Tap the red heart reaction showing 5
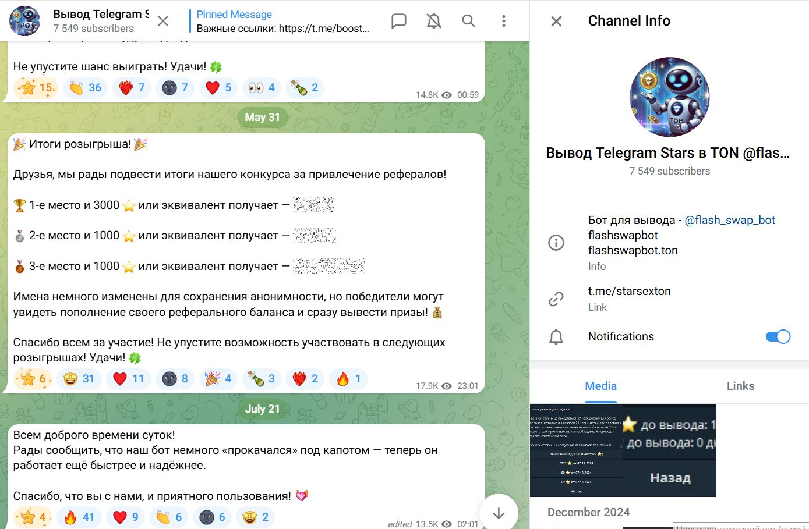The image size is (809, 529). coord(218,88)
